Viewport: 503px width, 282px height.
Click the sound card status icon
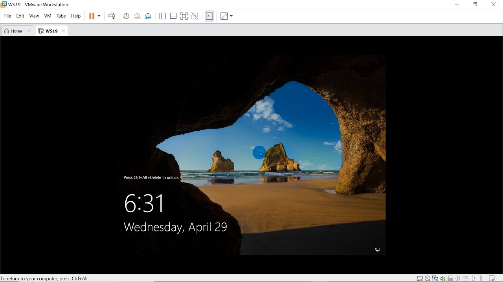(x=443, y=278)
